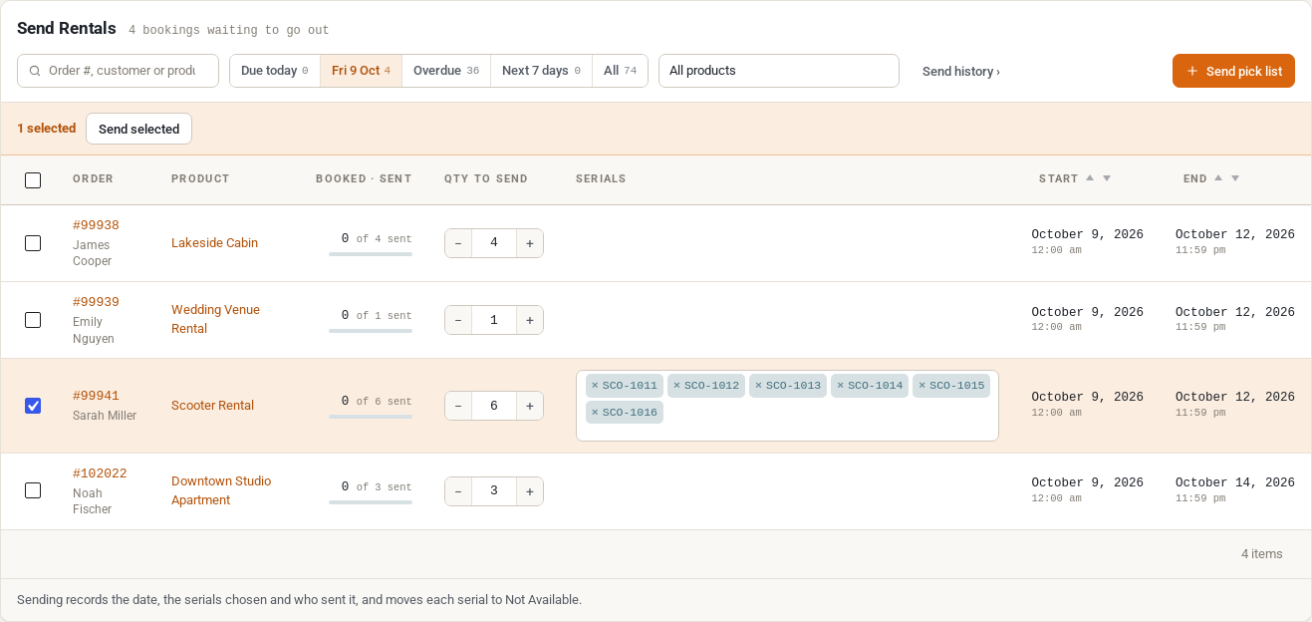Viewport: 1312px width, 622px height.
Task: Sort End column descending
Action: 1235,178
